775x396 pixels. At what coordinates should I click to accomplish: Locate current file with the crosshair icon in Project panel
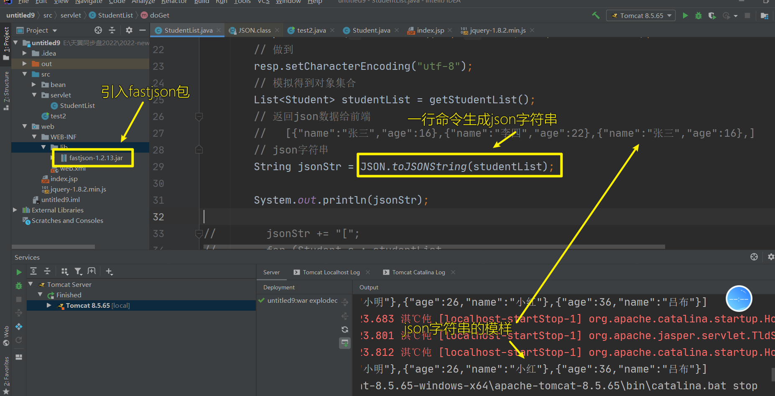point(98,30)
